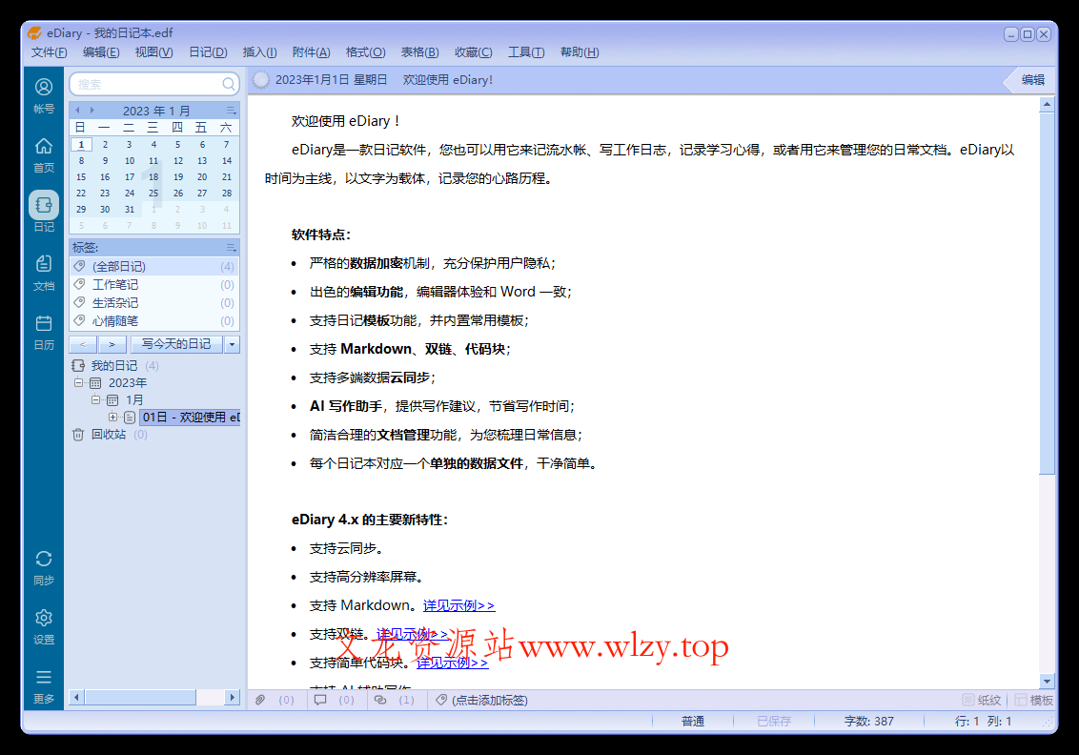Toggle 纸纹 paper texture in the status bar
The image size is (1079, 755).
click(x=977, y=699)
